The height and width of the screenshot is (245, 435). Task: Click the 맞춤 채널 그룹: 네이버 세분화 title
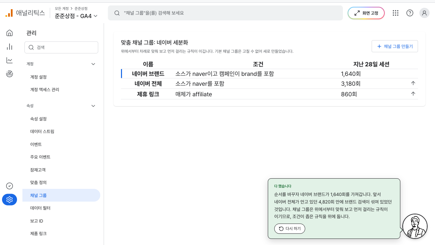[x=154, y=43]
